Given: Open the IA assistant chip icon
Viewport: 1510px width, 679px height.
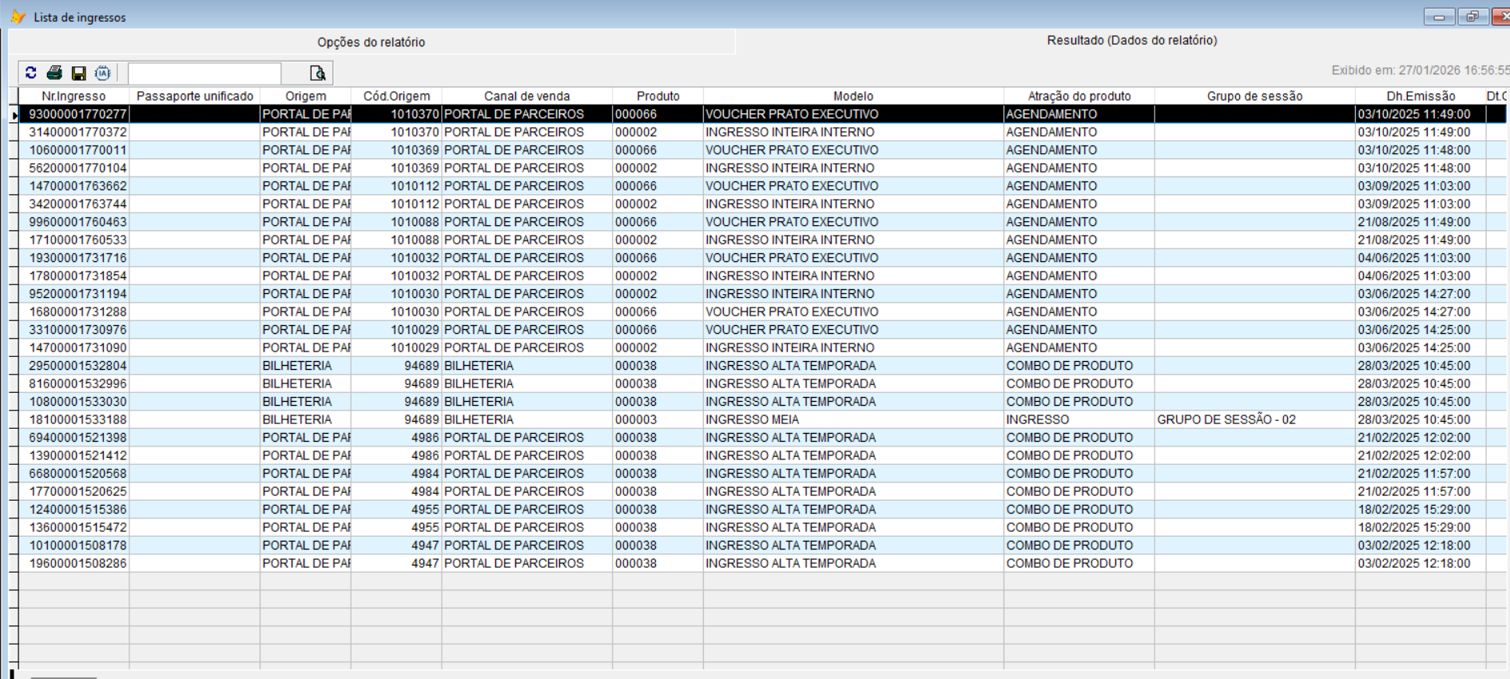Looking at the screenshot, I should 103,73.
